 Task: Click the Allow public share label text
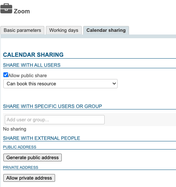27,76
